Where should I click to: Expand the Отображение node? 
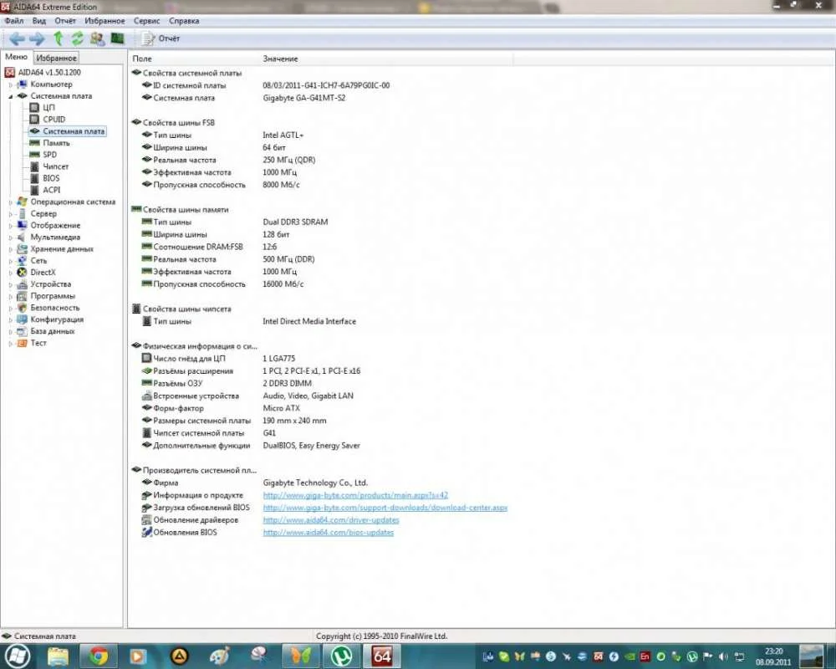pyautogui.click(x=10, y=226)
